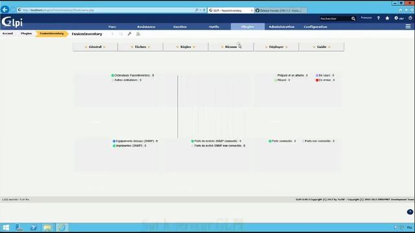Click the GLPI copyright text in the footer
Image resolution: width=415 pixels, height=233 pixels.
pos(355,199)
